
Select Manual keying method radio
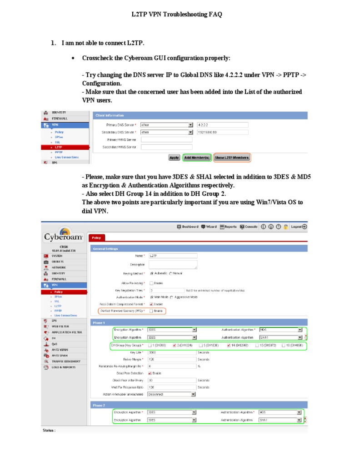click(x=171, y=273)
